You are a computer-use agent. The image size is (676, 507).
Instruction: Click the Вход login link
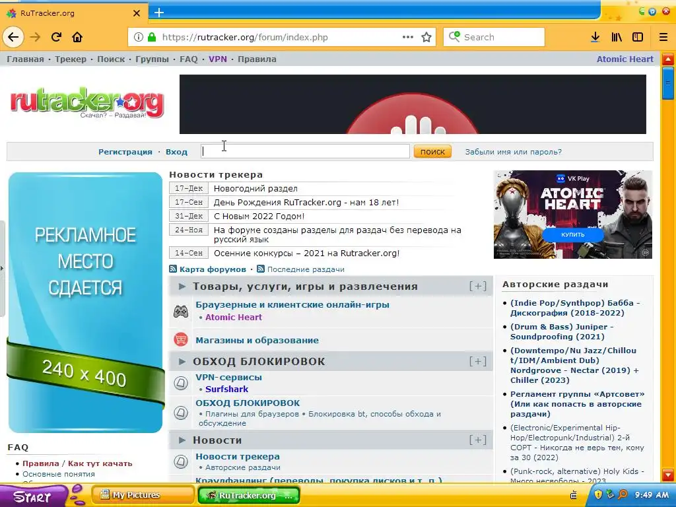point(176,152)
